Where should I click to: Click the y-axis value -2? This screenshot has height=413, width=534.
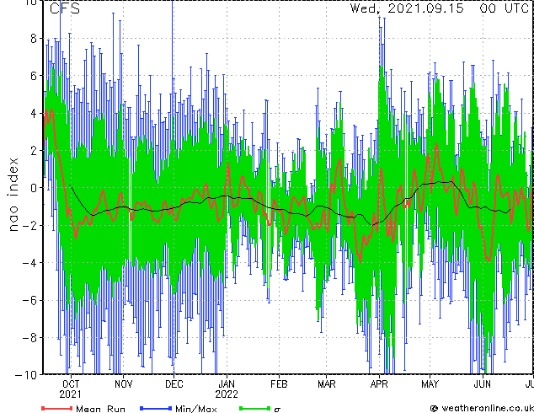[29, 225]
